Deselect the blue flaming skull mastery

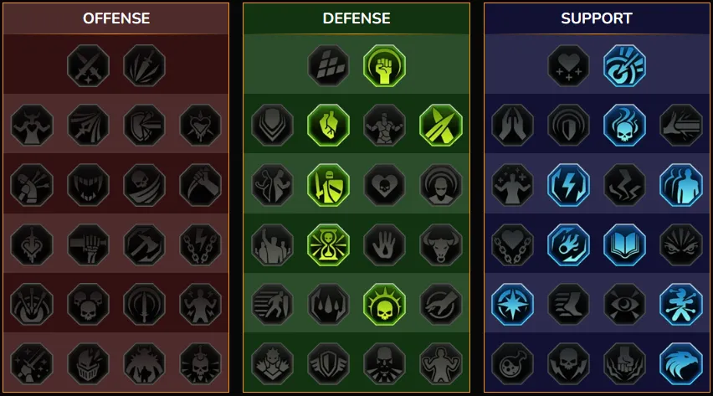[625, 126]
